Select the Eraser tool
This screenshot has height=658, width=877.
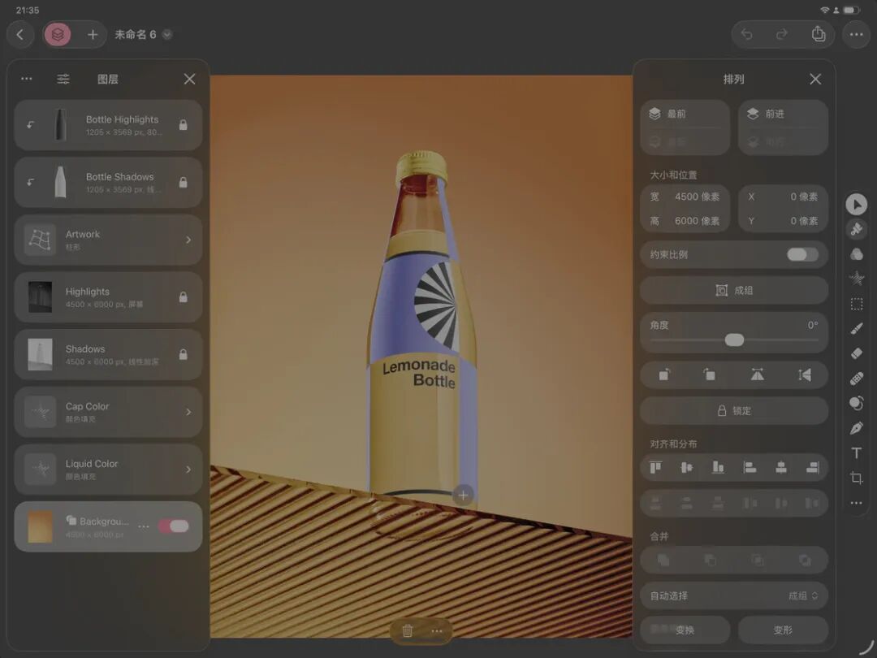[857, 353]
